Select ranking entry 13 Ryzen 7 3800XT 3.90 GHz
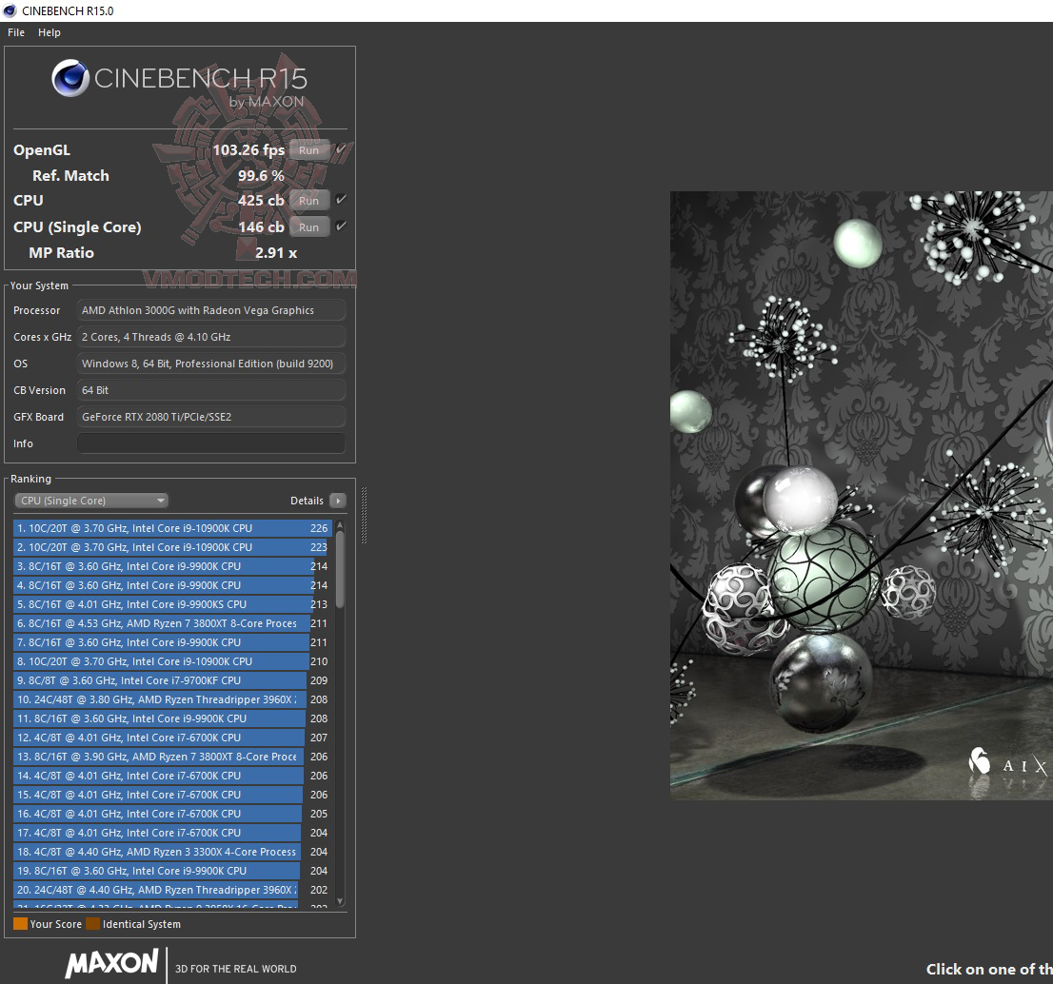Screen dimensions: 1053x984 (172, 757)
